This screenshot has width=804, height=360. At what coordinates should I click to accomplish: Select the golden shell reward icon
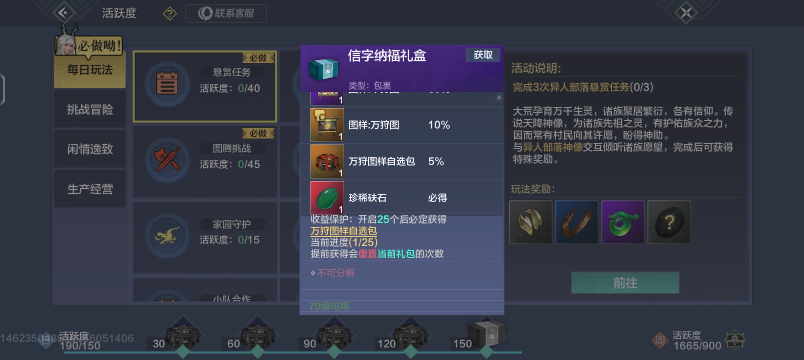pyautogui.click(x=531, y=222)
